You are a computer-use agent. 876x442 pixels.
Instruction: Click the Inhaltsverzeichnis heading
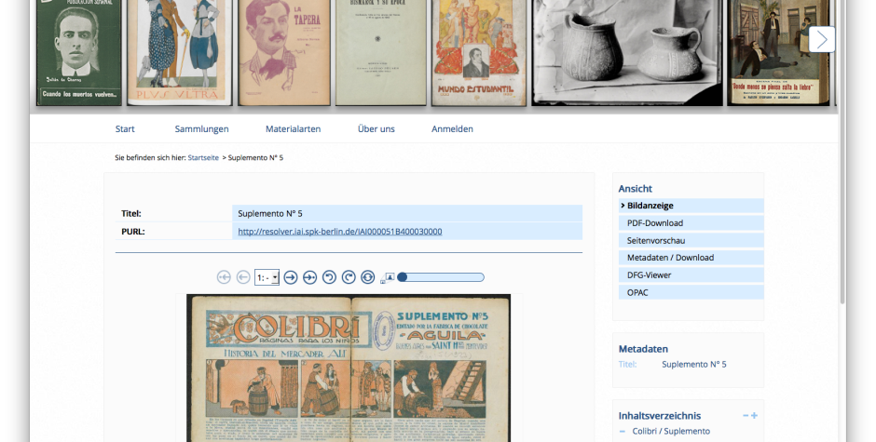tap(660, 416)
